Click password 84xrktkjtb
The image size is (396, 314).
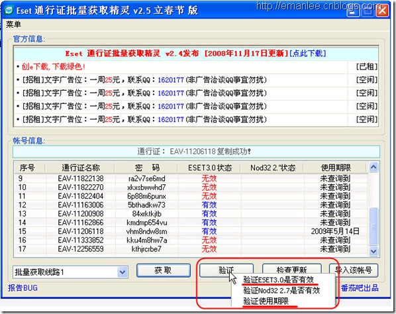[147, 214]
